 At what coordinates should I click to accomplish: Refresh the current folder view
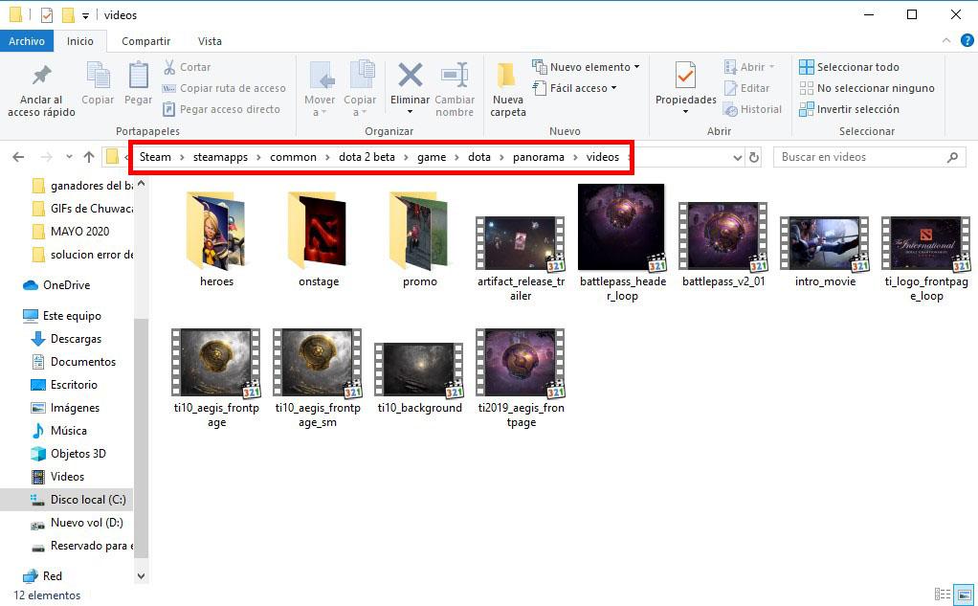[x=754, y=157]
